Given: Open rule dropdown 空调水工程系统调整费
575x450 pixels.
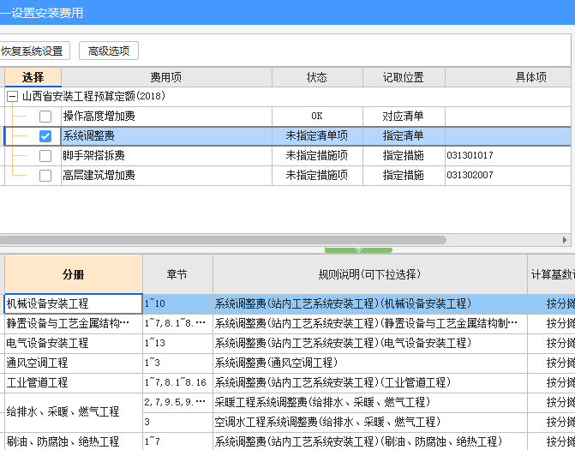Looking at the screenshot, I should pos(370,422).
